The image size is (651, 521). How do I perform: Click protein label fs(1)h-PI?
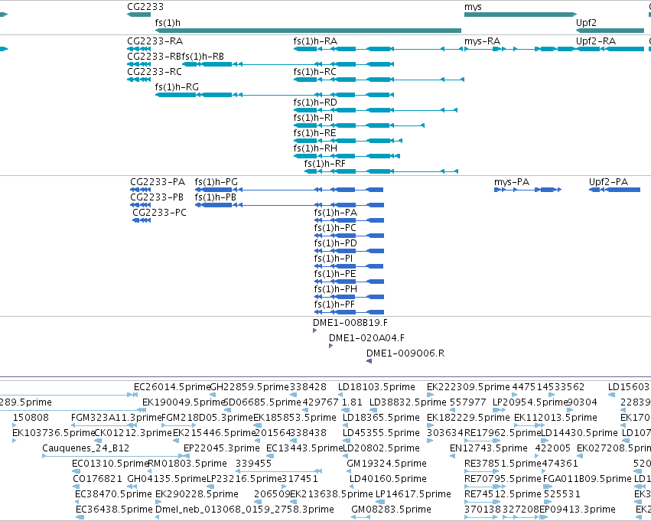(334, 259)
